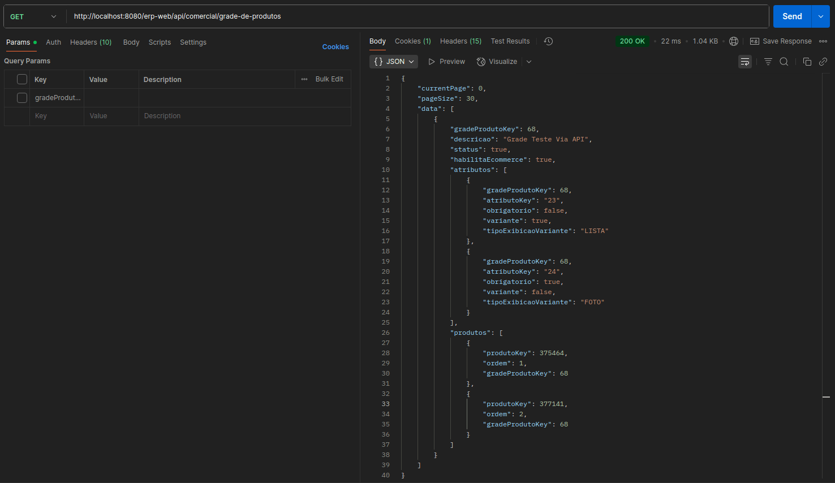This screenshot has height=483, width=835.
Task: Click the 377141 produtoKey value
Action: [552, 404]
